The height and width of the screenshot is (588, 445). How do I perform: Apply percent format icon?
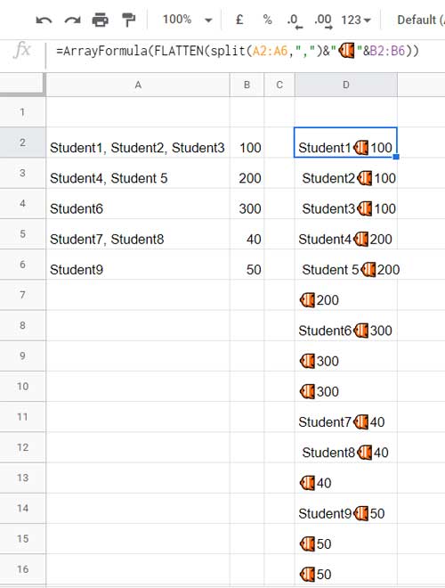[267, 20]
